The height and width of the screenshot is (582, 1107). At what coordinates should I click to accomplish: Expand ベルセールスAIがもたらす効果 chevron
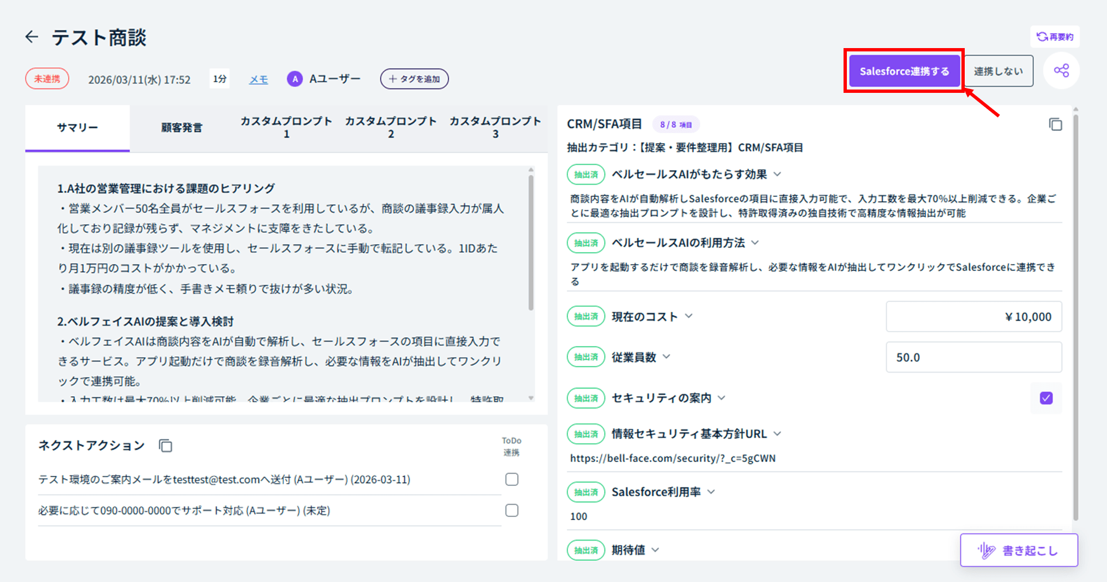pyautogui.click(x=777, y=174)
